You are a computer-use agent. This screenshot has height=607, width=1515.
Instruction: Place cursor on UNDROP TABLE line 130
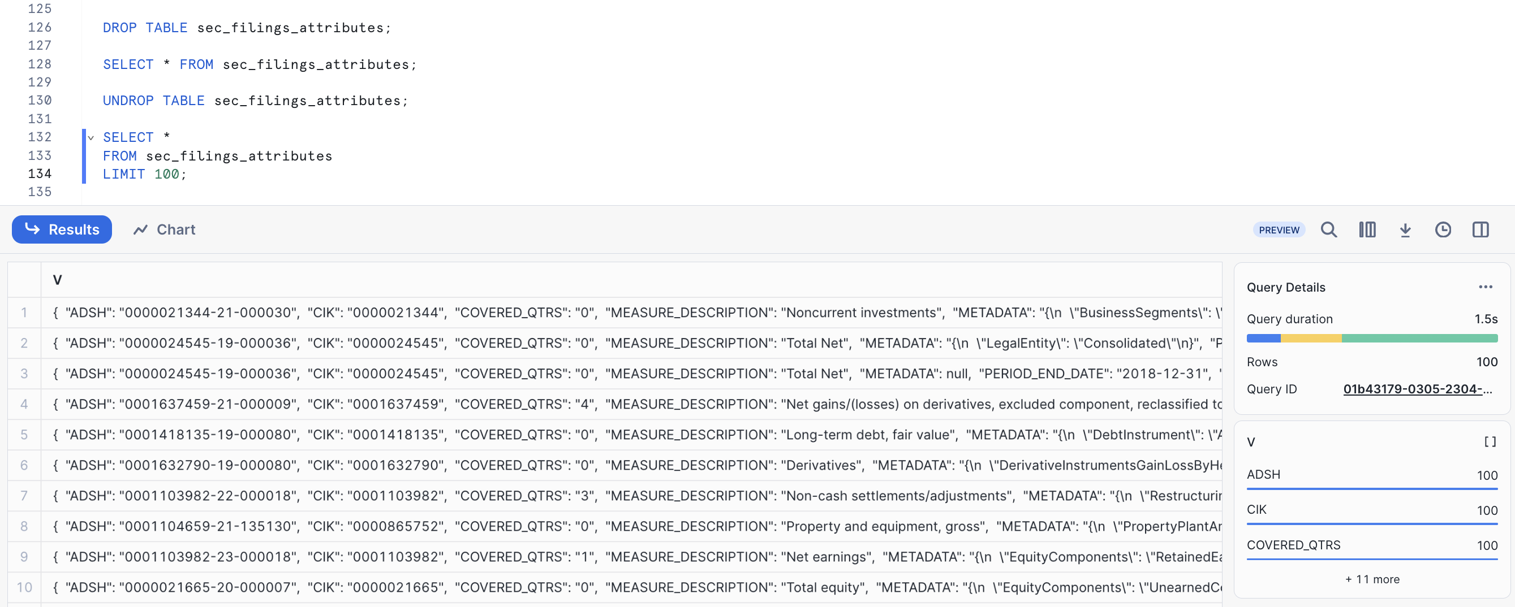click(255, 101)
